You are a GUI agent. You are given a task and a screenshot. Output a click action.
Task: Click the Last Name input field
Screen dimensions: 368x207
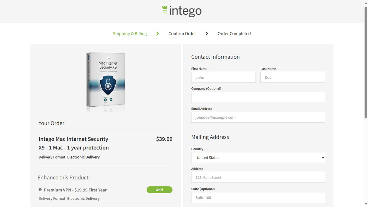[293, 77]
